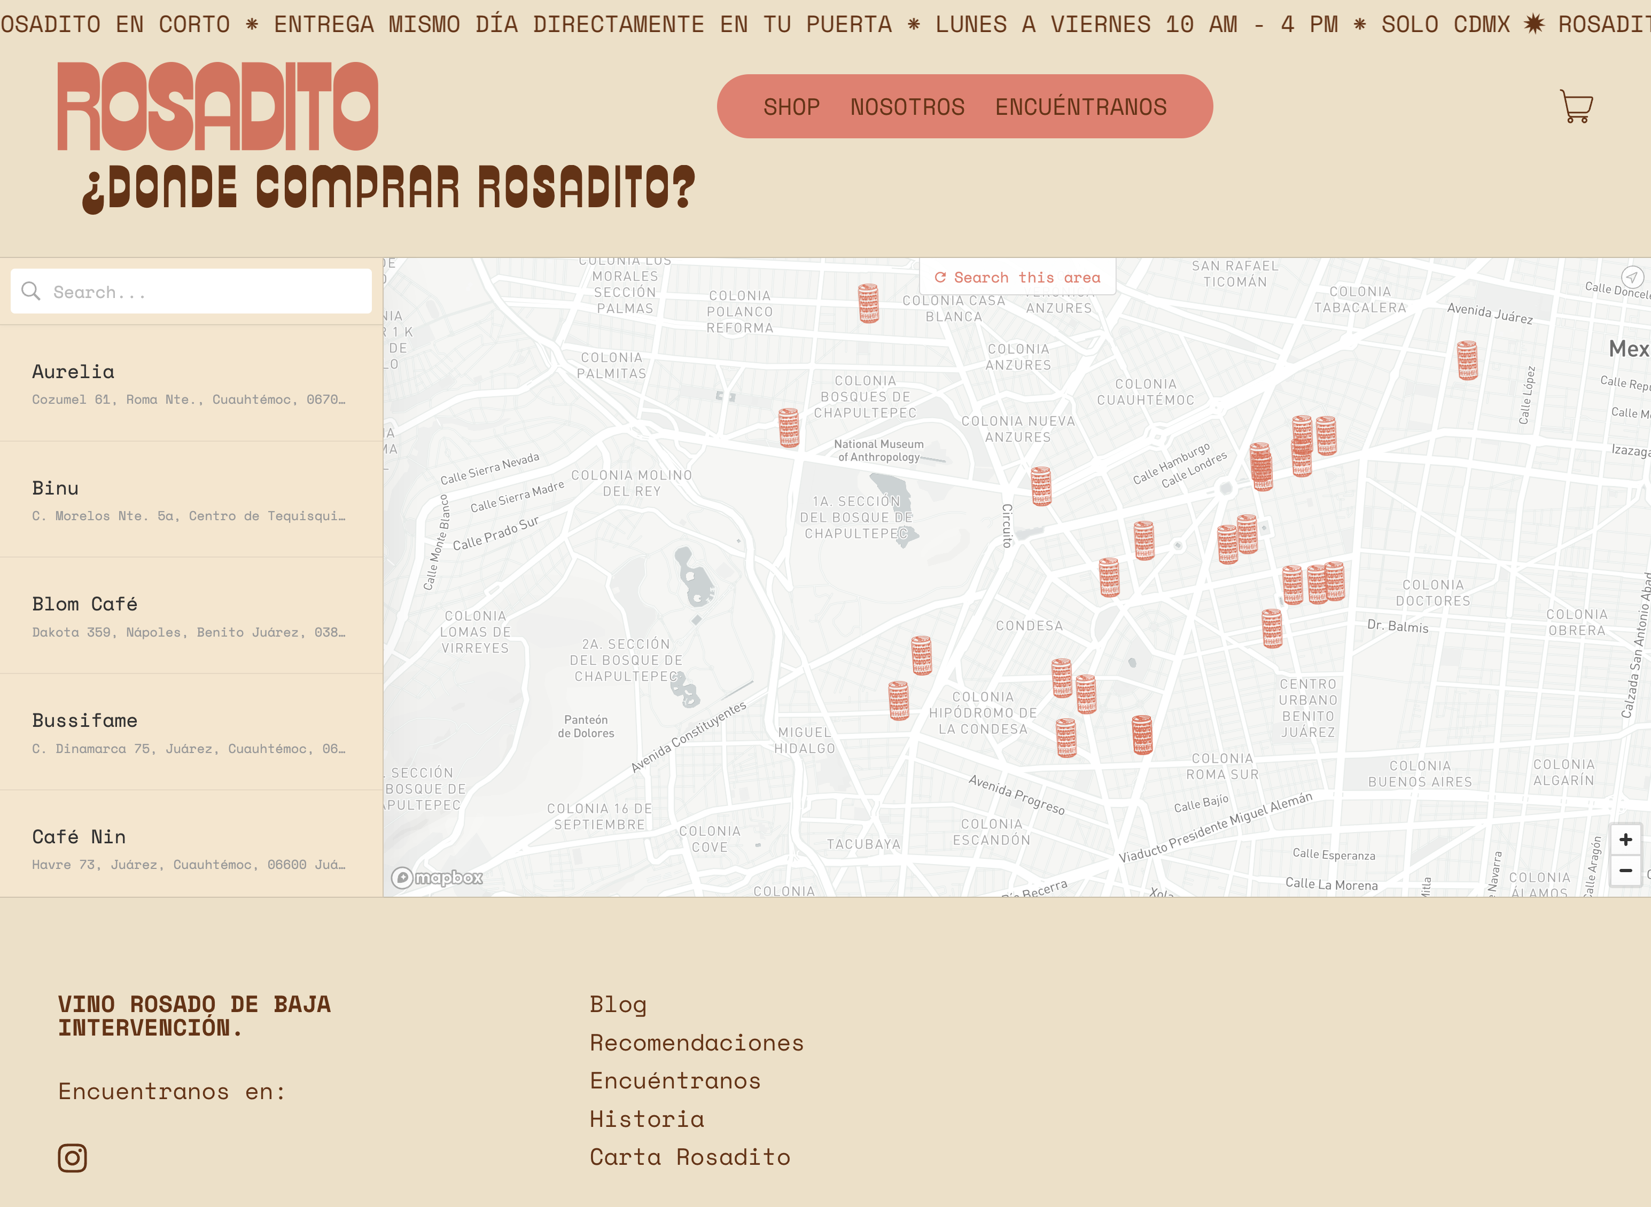Click the Search this area button

[1018, 277]
